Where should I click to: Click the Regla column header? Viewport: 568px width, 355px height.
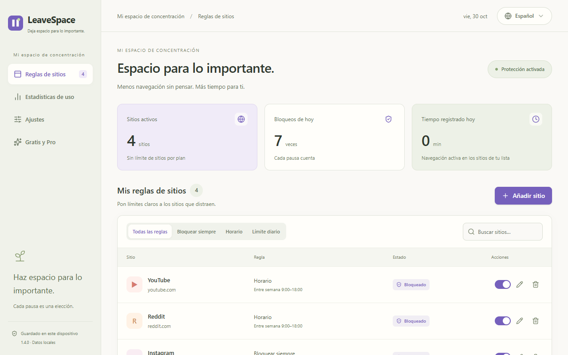point(259,257)
